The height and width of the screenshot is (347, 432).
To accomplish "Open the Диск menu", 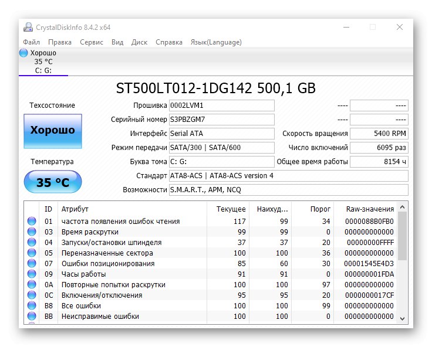I will (139, 42).
